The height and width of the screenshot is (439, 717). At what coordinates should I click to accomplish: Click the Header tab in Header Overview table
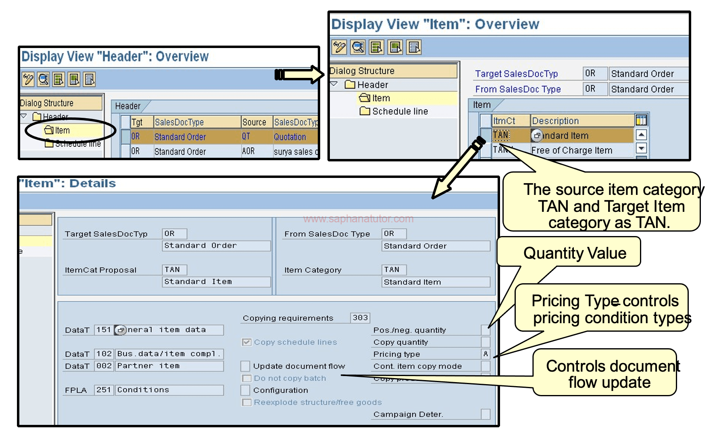click(128, 106)
